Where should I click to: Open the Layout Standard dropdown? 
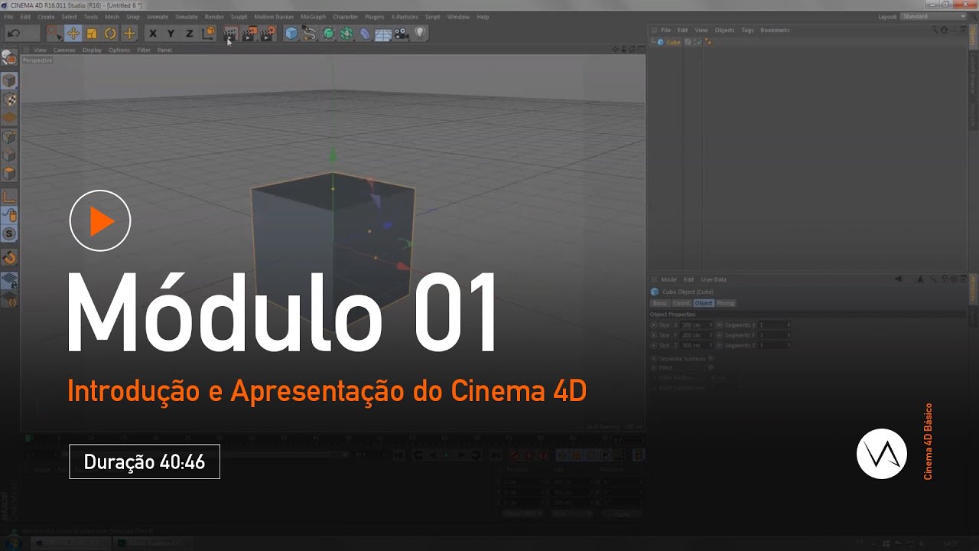(x=933, y=16)
